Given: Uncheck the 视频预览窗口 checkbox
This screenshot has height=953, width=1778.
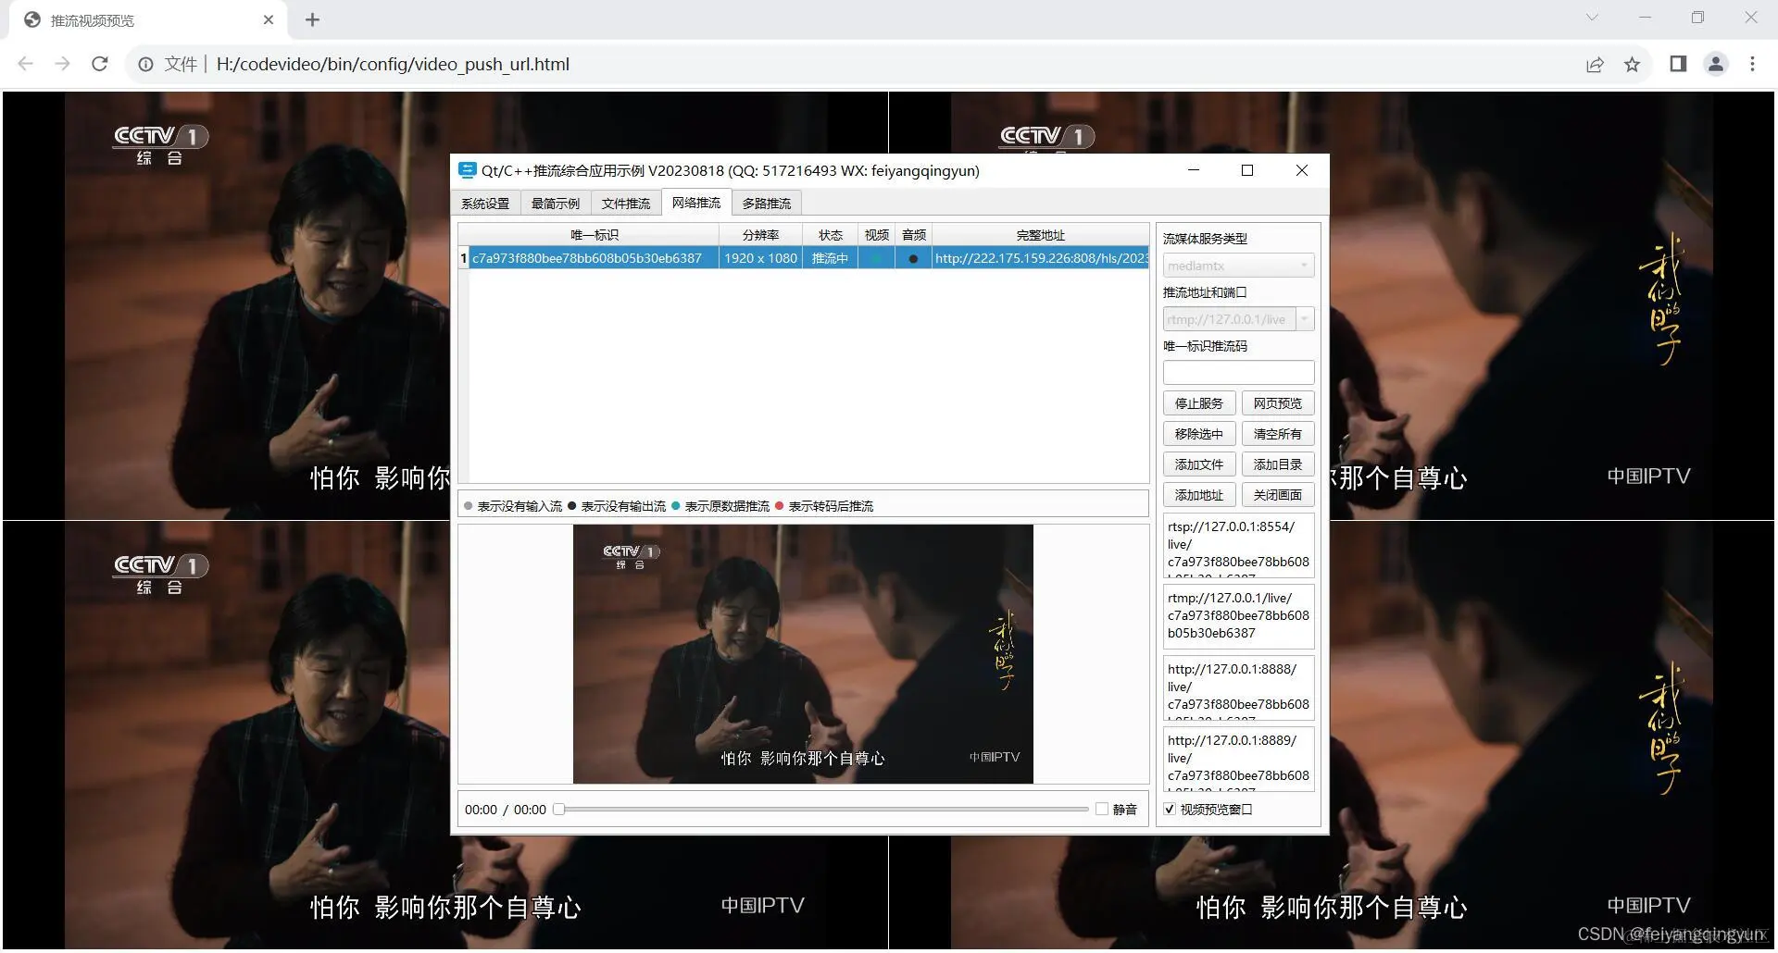Looking at the screenshot, I should click(1170, 809).
